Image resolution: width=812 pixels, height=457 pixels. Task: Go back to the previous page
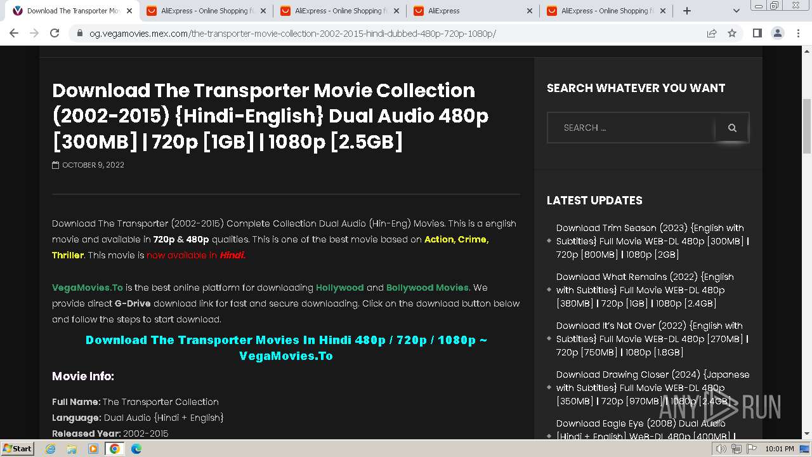coord(14,33)
